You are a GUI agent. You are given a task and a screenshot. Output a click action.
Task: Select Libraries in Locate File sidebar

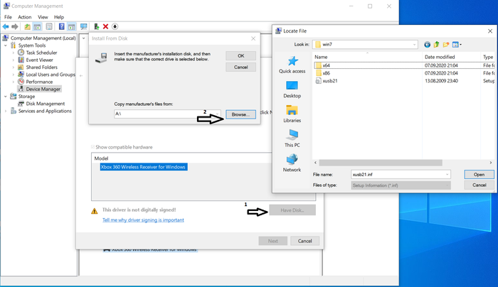click(292, 114)
